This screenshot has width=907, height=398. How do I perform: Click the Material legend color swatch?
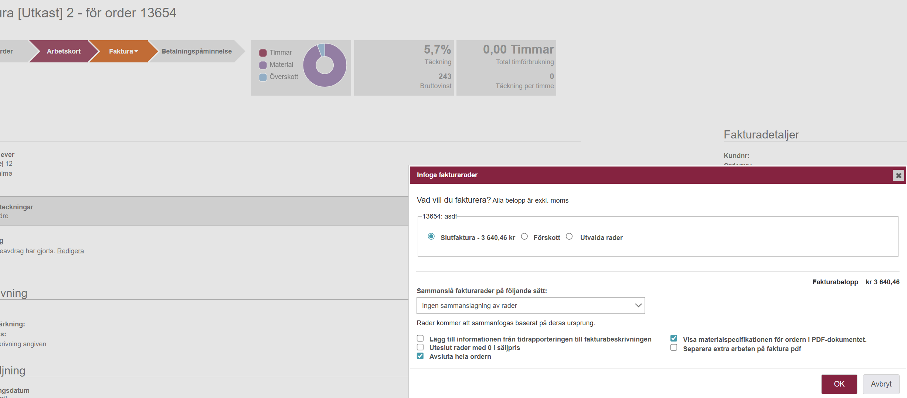(x=263, y=65)
